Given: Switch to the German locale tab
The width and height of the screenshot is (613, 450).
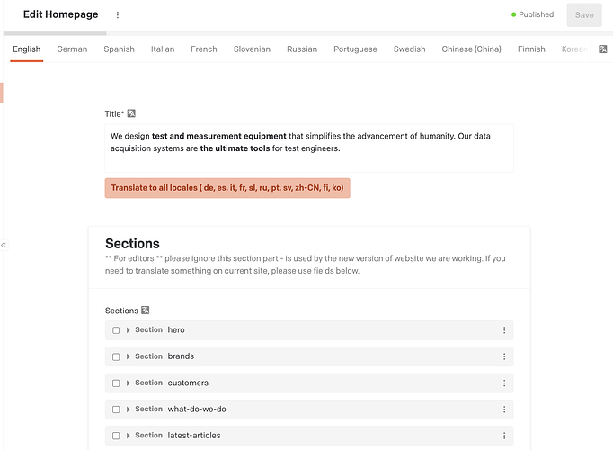Looking at the screenshot, I should (x=72, y=49).
